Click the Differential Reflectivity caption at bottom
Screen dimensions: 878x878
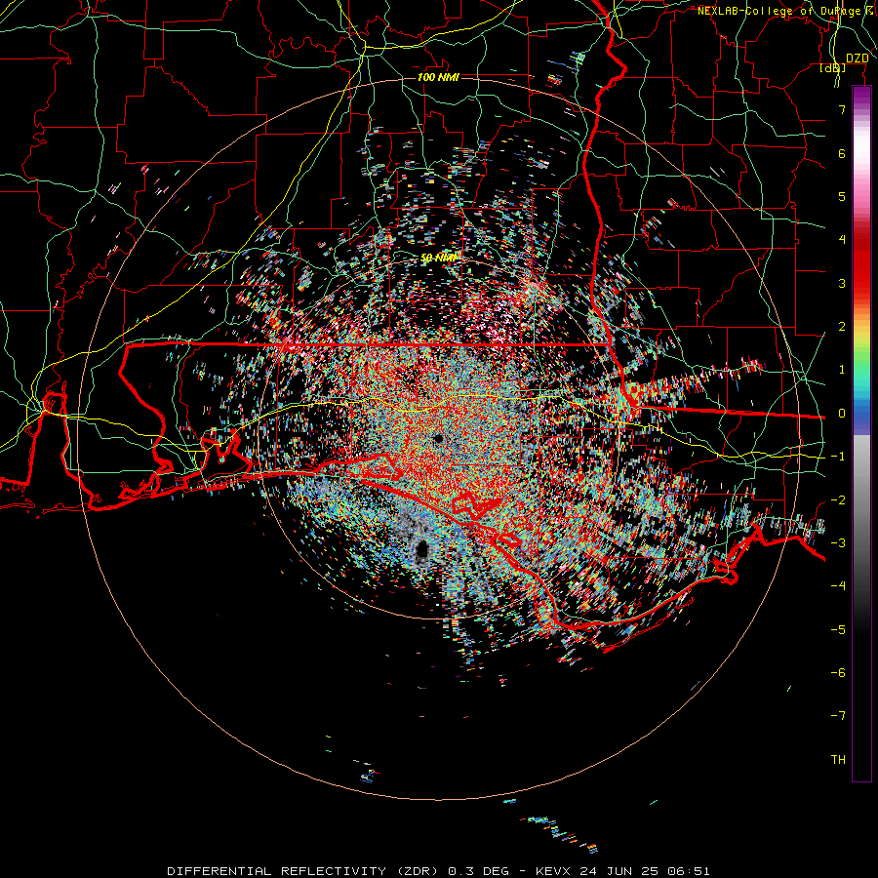pyautogui.click(x=439, y=871)
